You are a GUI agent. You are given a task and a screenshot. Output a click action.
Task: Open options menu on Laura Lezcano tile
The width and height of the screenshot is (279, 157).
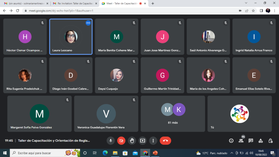point(88,23)
